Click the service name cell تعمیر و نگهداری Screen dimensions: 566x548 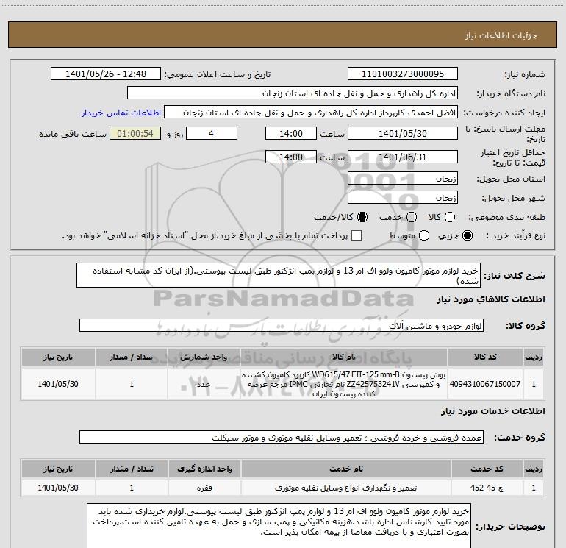click(345, 488)
